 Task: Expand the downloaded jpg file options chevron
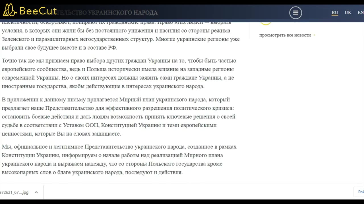coord(36,192)
